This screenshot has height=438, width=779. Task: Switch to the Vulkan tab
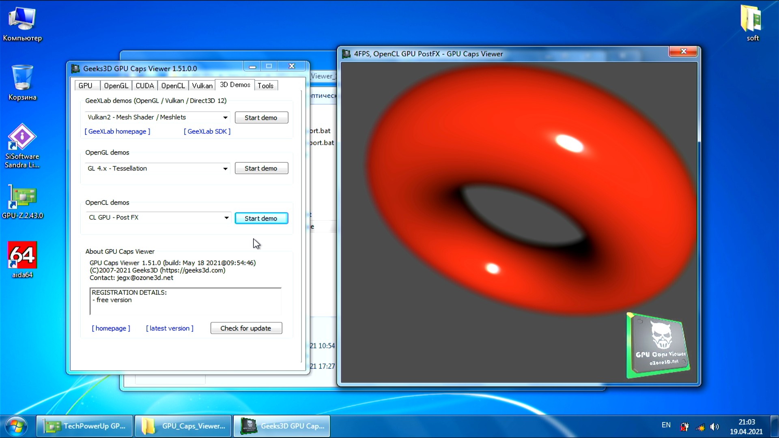[202, 86]
